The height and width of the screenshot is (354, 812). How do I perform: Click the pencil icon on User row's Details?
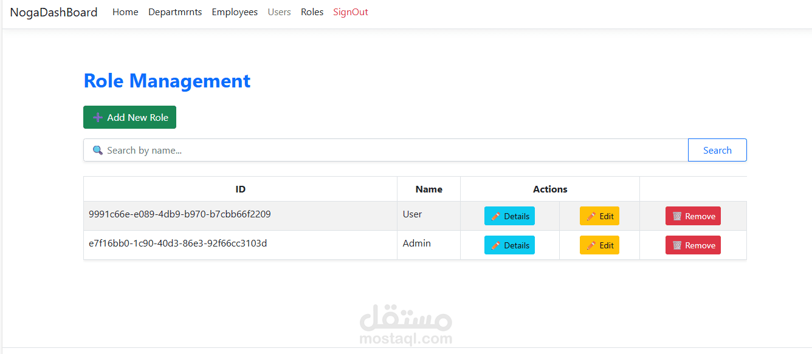tap(495, 216)
